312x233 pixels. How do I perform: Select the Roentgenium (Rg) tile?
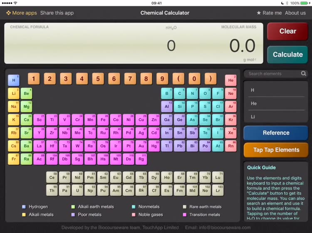141,159
